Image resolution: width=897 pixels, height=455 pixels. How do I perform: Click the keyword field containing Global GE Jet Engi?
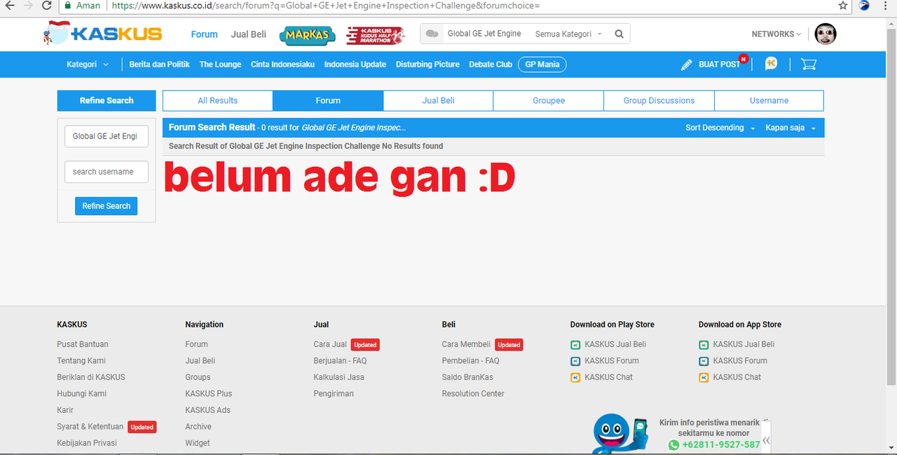(x=107, y=136)
